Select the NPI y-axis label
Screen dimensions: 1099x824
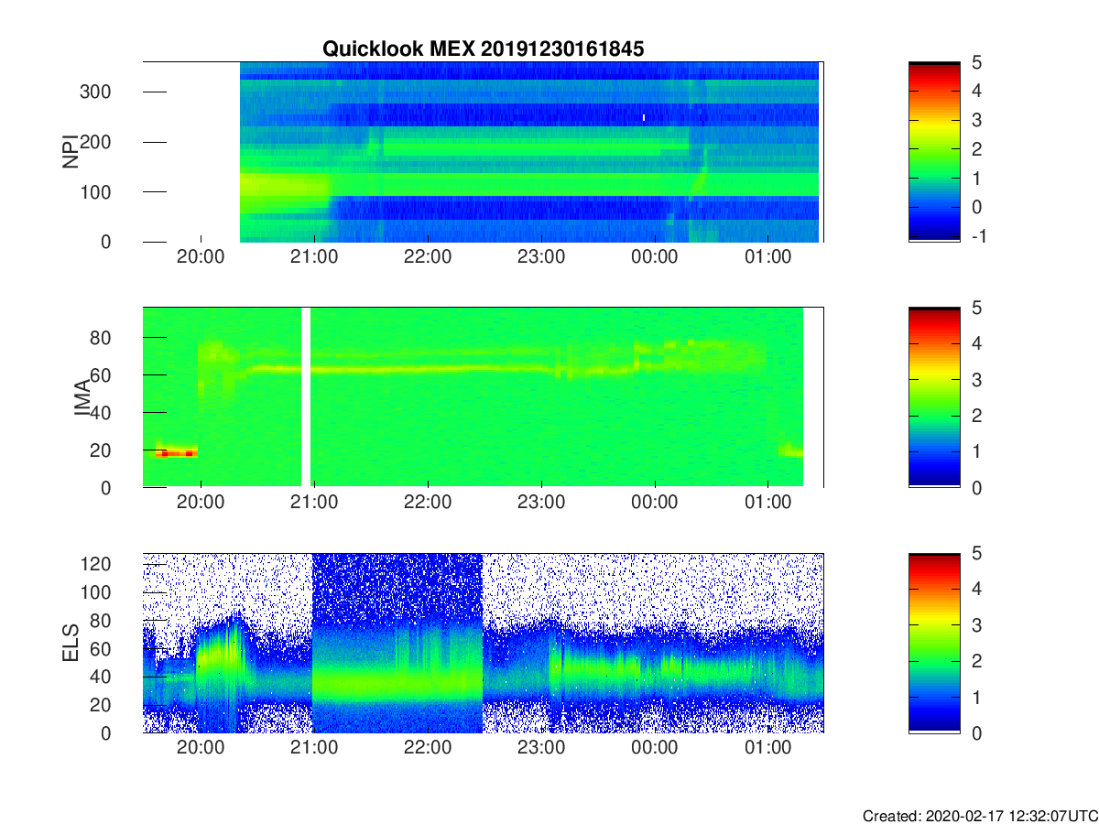point(70,152)
